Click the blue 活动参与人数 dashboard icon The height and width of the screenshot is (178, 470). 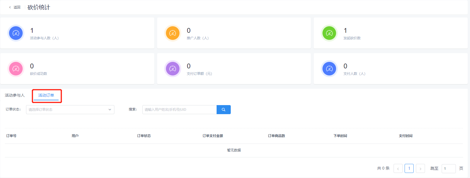pos(16,33)
